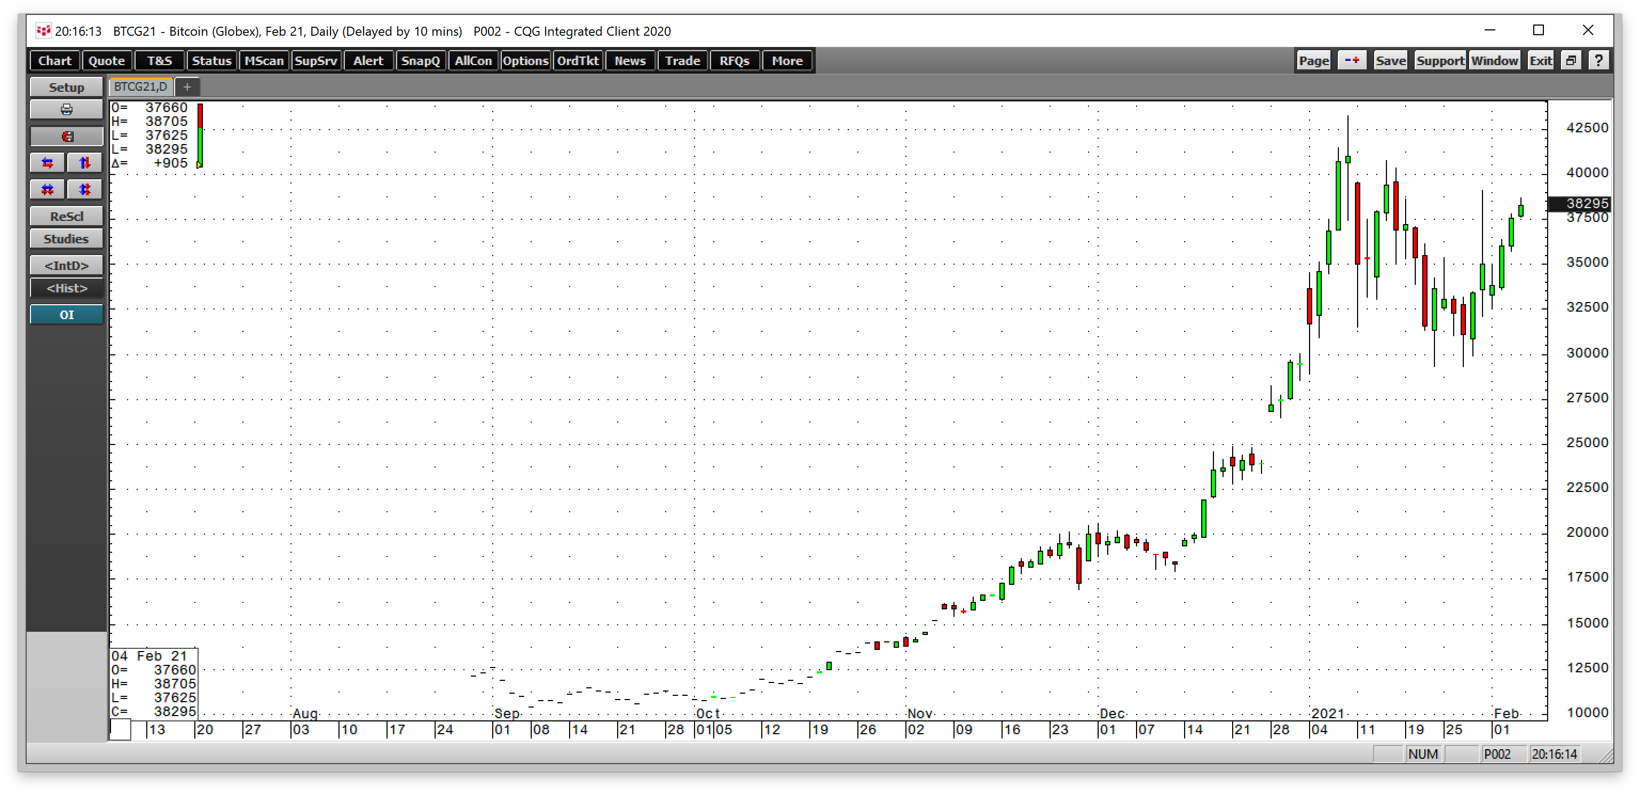Click the Options toolbar button

(x=525, y=60)
